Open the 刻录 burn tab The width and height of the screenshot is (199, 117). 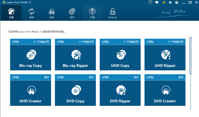point(52,13)
